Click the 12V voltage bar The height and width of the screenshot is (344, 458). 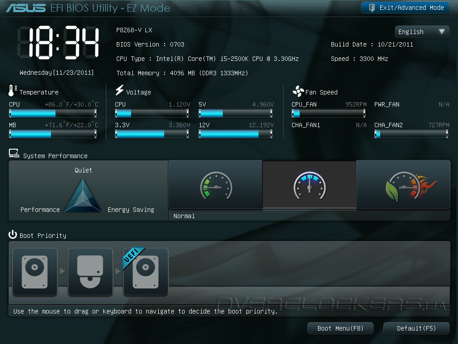[235, 134]
